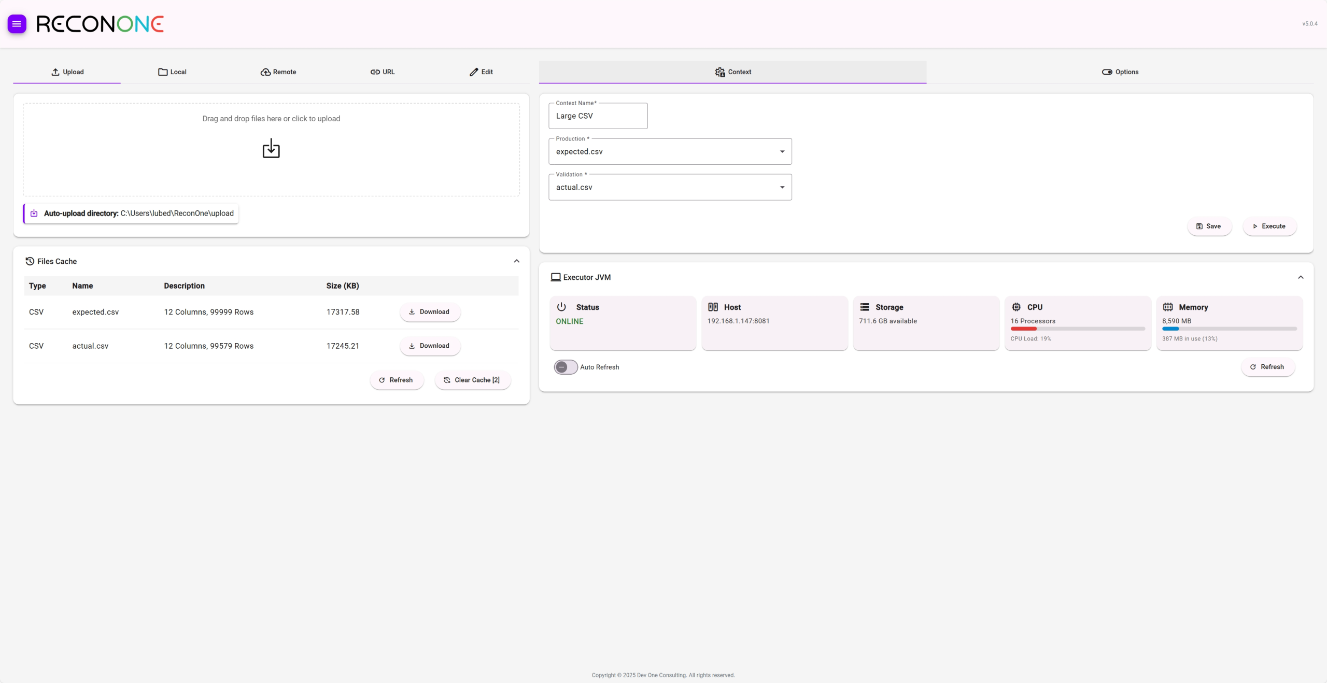Click the '16 Processors' text
Image resolution: width=1327 pixels, height=683 pixels.
(1033, 321)
